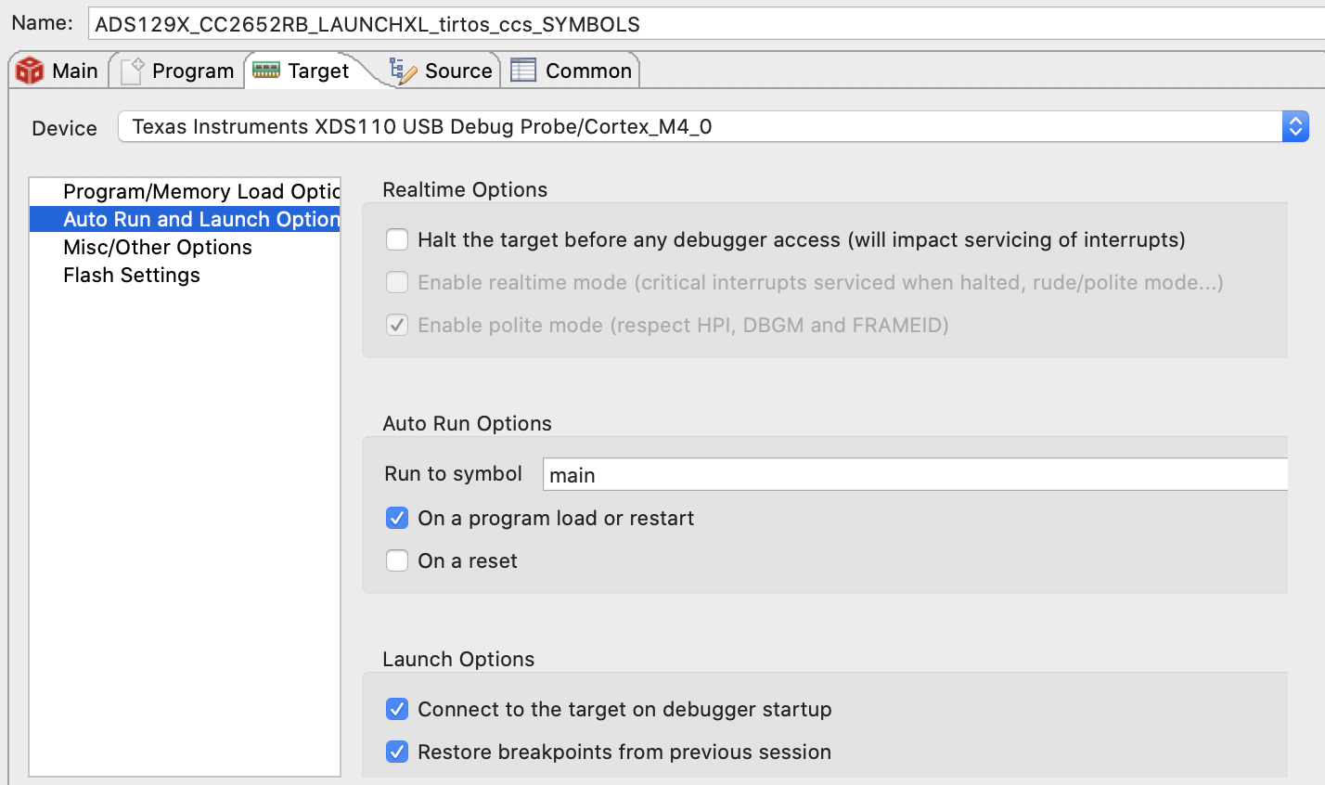Click the Common tab table icon
1325x785 pixels.
(523, 71)
